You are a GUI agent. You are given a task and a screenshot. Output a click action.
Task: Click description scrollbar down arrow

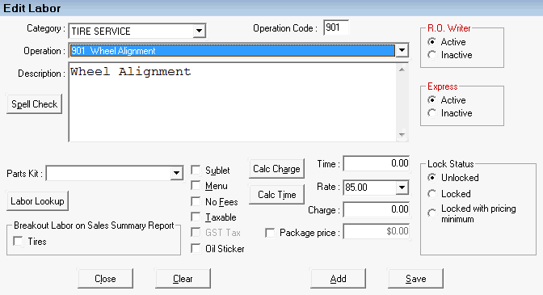coord(402,135)
